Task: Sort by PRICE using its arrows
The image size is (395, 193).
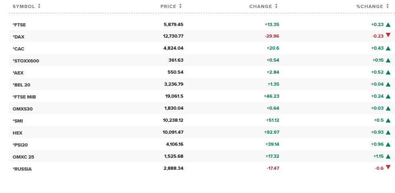Action: click(180, 6)
